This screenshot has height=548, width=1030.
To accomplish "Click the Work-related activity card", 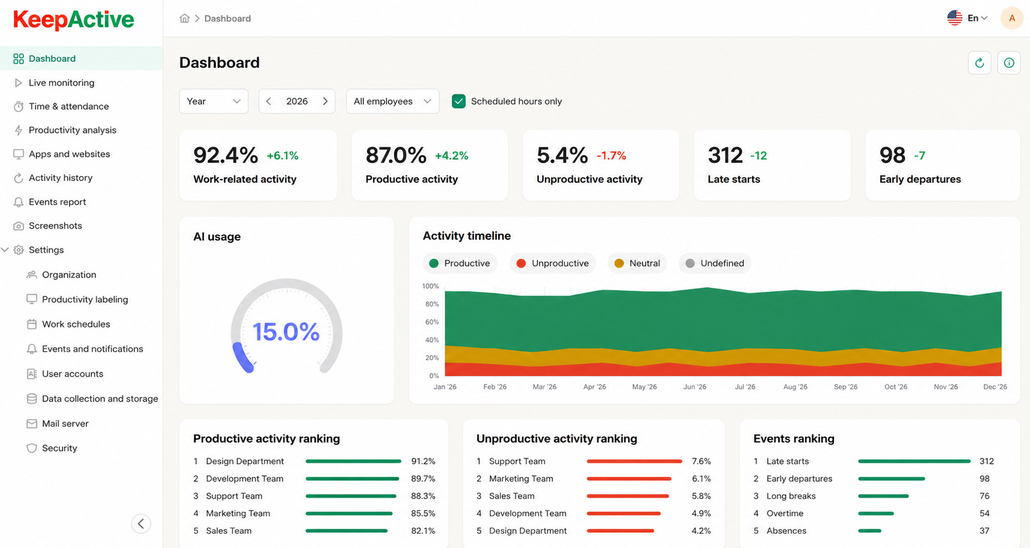I will click(258, 165).
